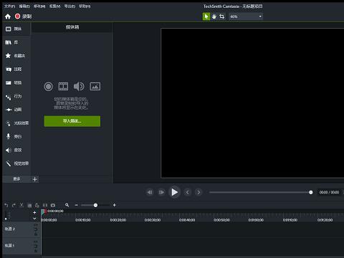Image resolution: width=344 pixels, height=258 pixels.
Task: Click the snapshot camera icon on timeline toolbar
Action: tap(53, 205)
